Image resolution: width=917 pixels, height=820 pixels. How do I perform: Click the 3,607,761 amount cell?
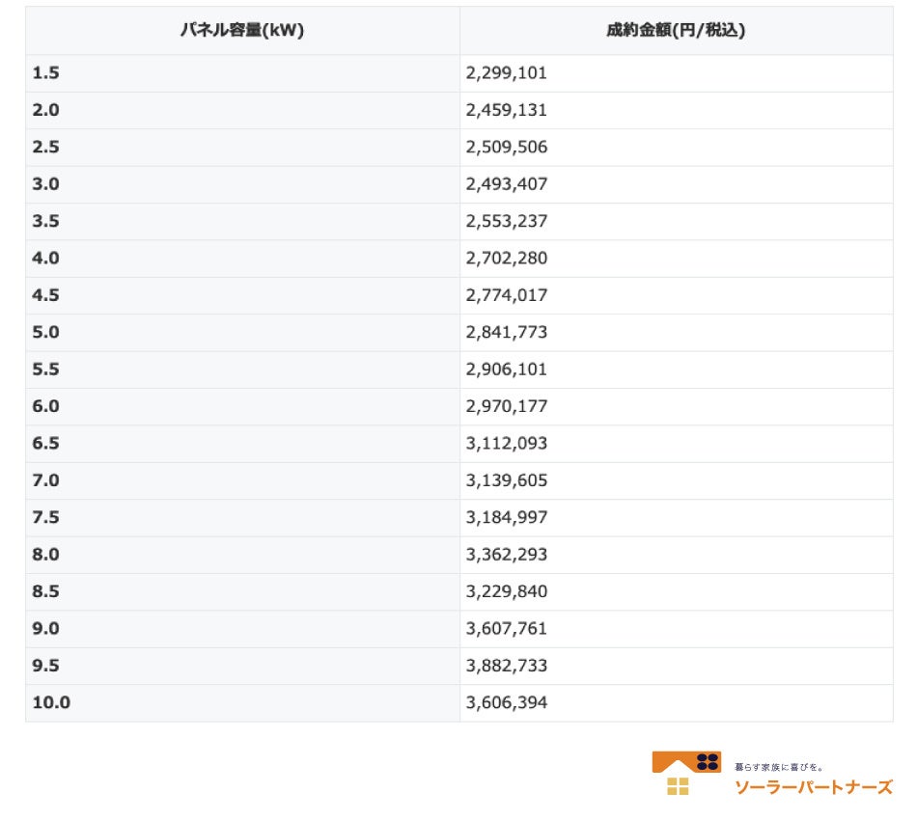click(506, 629)
